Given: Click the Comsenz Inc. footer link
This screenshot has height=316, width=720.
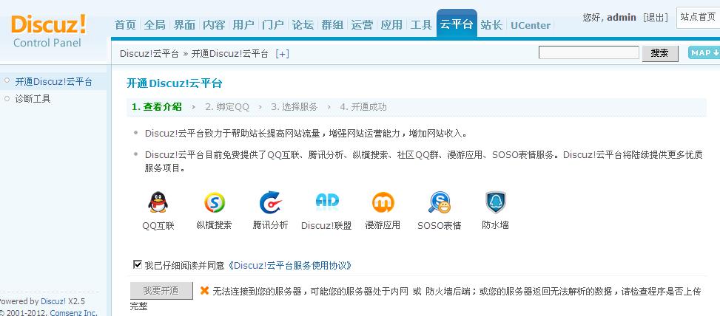Looking at the screenshot, I should tap(73, 313).
